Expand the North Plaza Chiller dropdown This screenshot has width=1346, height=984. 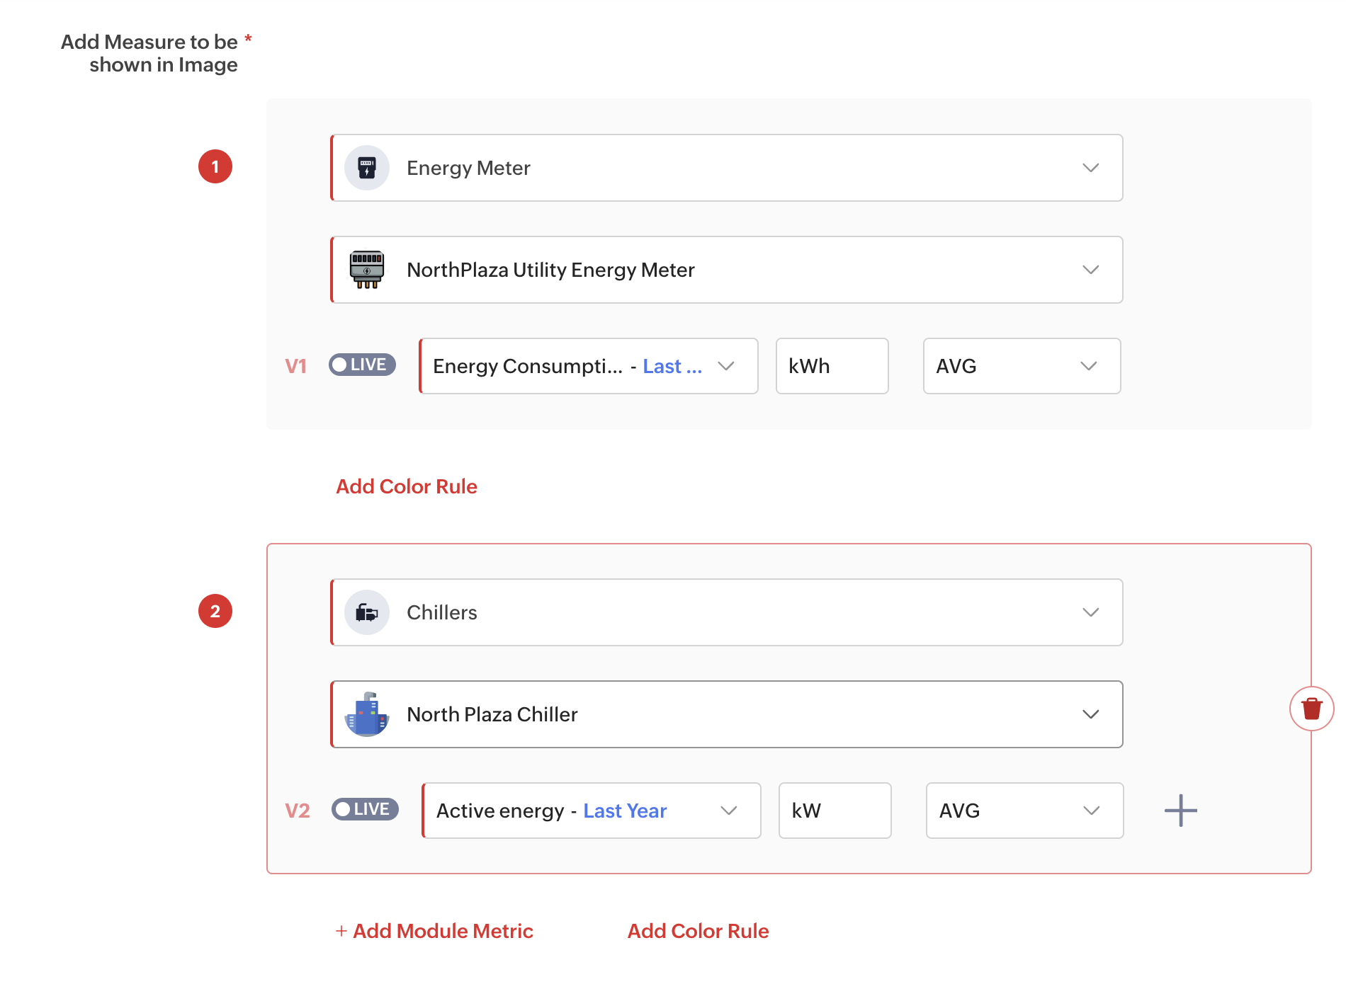pyautogui.click(x=1090, y=714)
